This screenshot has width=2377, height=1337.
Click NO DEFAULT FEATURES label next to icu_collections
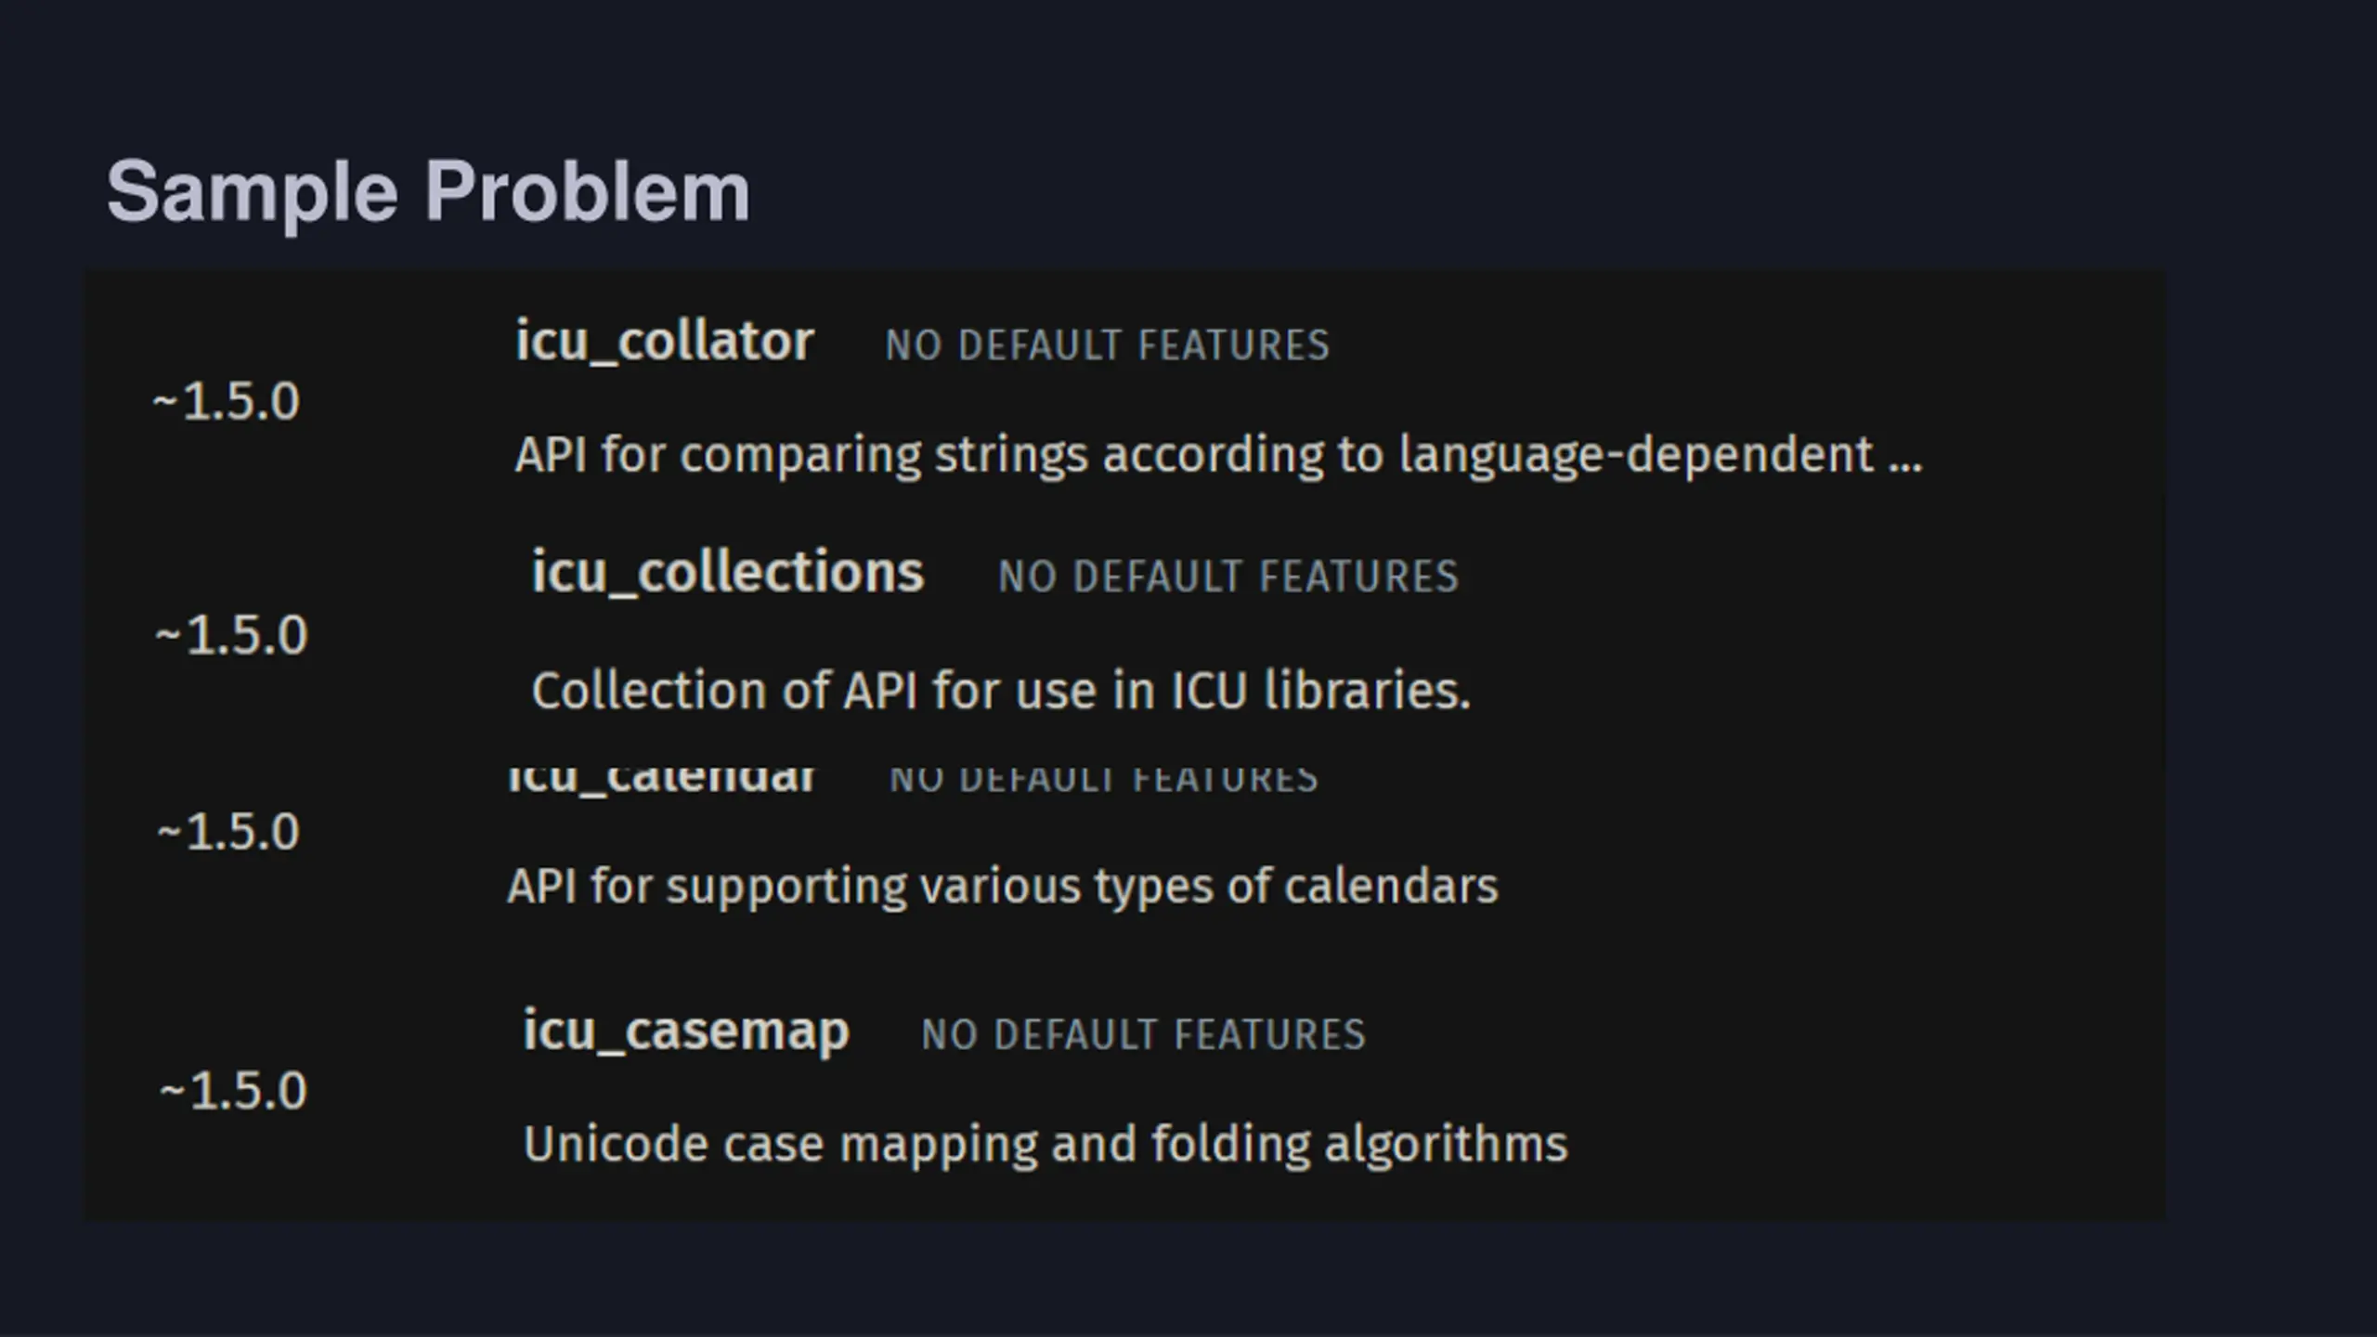click(1228, 577)
